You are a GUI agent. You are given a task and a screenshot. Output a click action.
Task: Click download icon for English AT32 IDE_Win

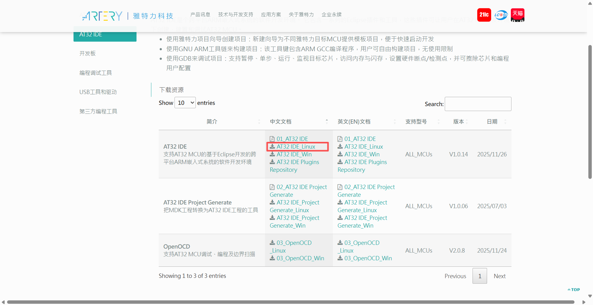[x=340, y=154]
